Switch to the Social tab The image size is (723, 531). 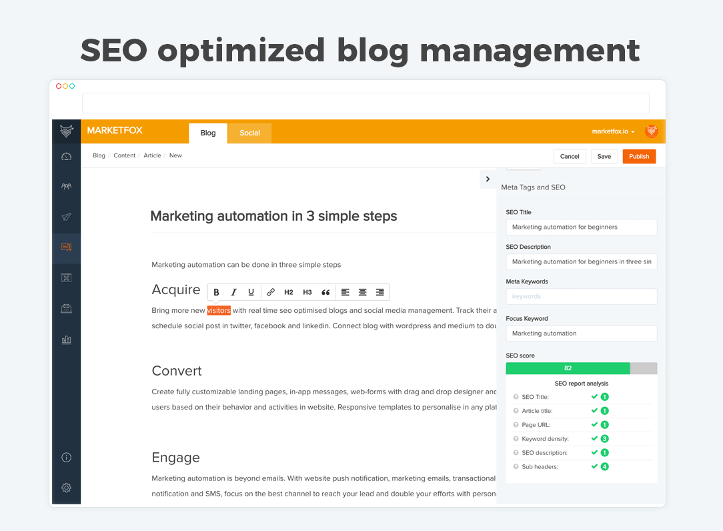click(249, 133)
